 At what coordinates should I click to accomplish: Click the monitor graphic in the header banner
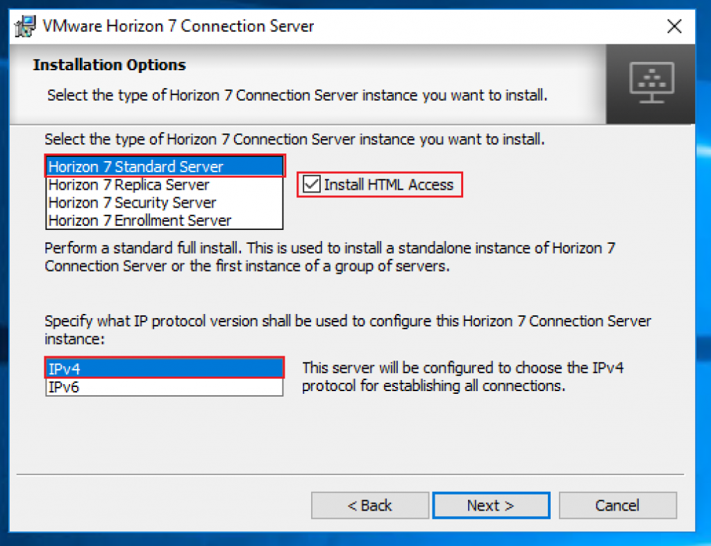coord(650,83)
